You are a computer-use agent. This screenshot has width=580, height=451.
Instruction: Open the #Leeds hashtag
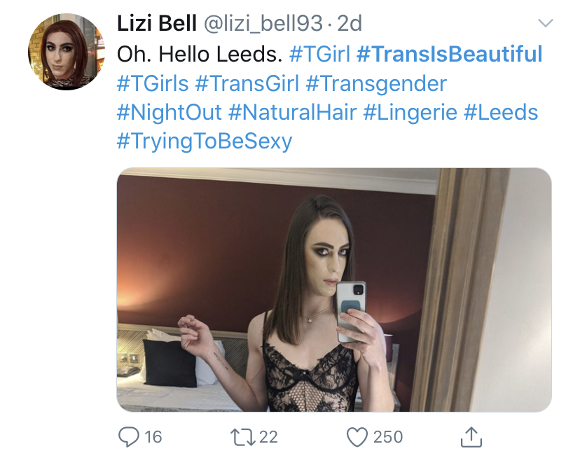tap(501, 112)
